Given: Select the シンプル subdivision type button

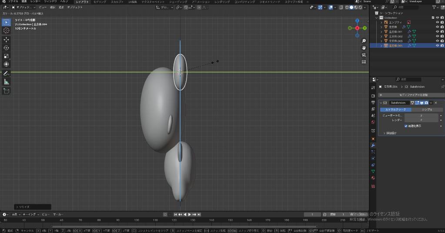Looking at the screenshot, I should click(x=426, y=110).
